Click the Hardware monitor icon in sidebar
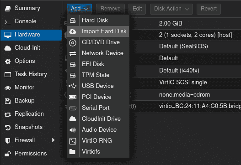This screenshot has height=165, width=241. [8, 35]
